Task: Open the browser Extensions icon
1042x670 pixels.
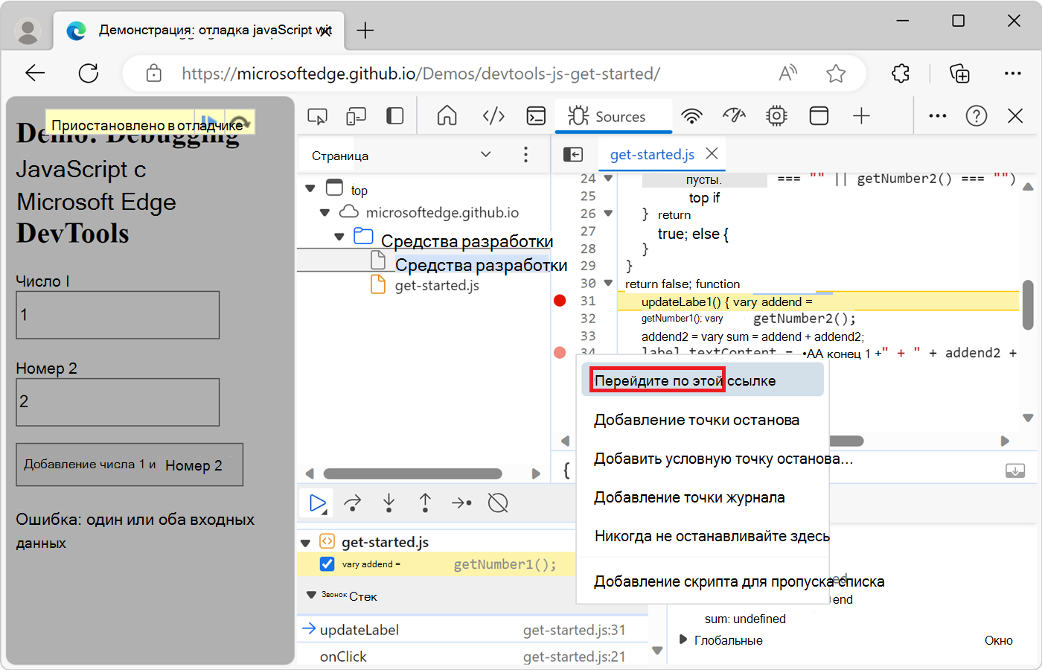Action: [x=901, y=73]
